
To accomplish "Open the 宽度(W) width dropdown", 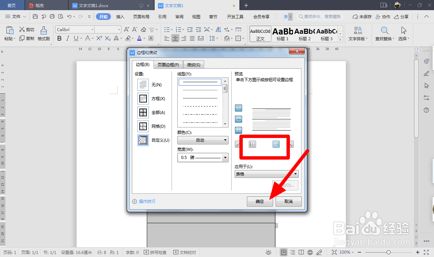I will tap(203, 158).
